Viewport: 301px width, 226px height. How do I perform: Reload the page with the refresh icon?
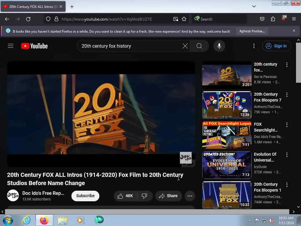pyautogui.click(x=28, y=19)
